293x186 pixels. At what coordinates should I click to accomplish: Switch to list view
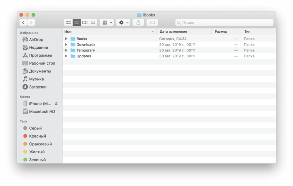tap(77, 23)
